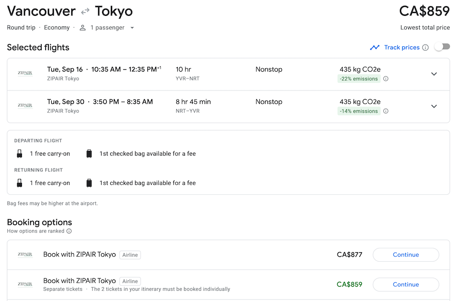Click 'Bag fees may be higher' note
This screenshot has height=301, width=460.
53,203
